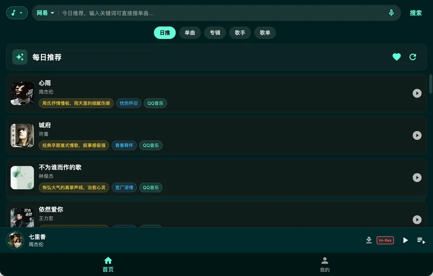Click the now playing title 七里香
This screenshot has width=433, height=276.
click(37, 237)
